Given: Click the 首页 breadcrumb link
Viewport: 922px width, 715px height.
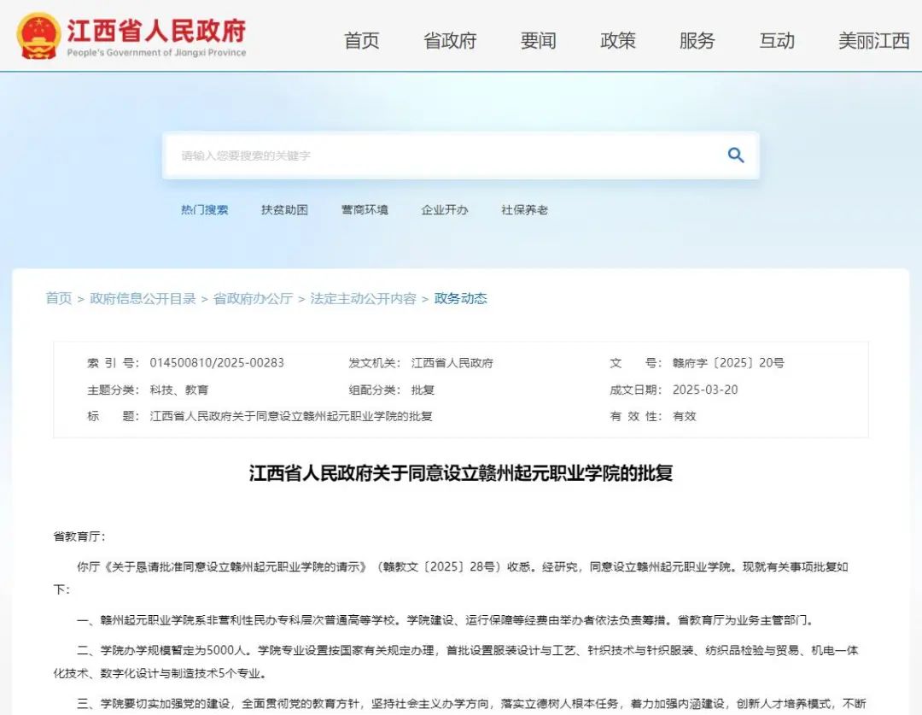Looking at the screenshot, I should coord(59,298).
